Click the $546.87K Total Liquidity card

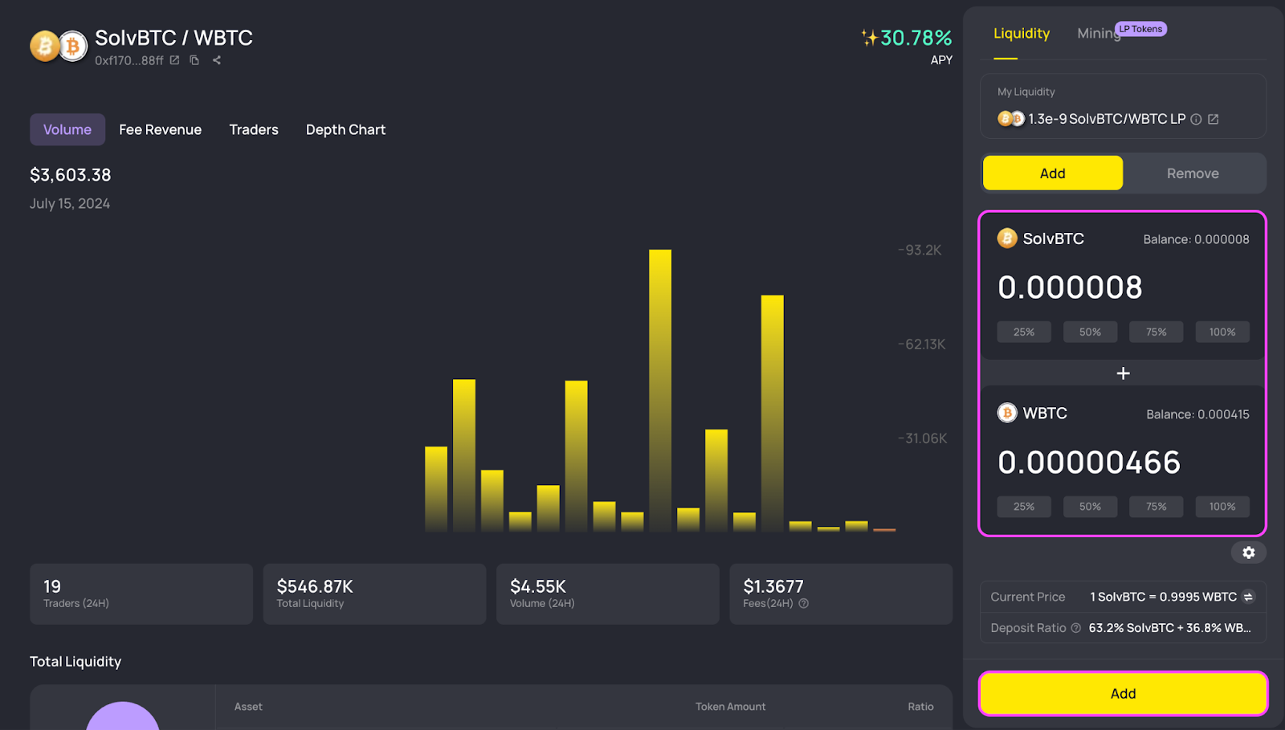pyautogui.click(x=374, y=593)
